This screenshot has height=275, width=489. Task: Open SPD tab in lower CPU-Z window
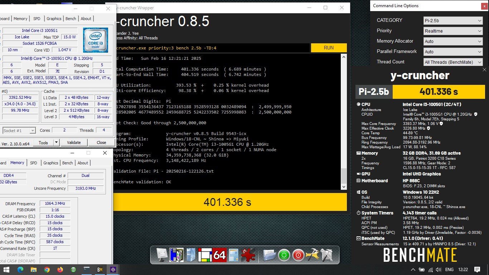pyautogui.click(x=34, y=163)
